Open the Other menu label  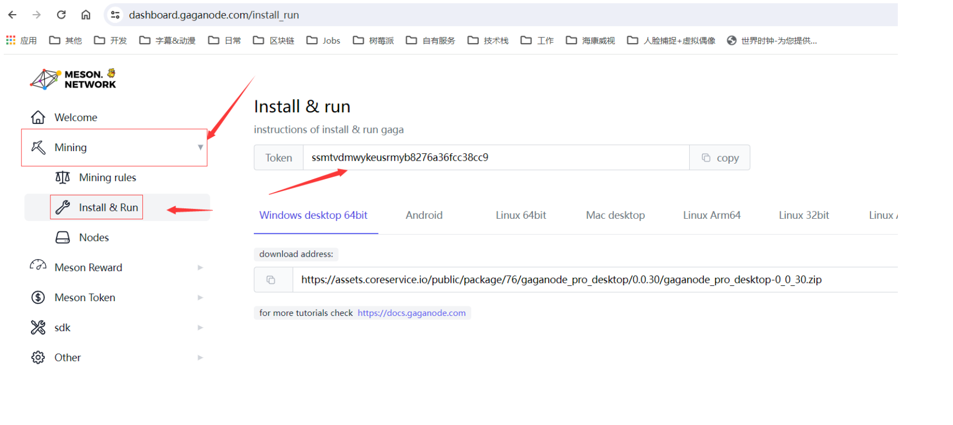coord(68,357)
